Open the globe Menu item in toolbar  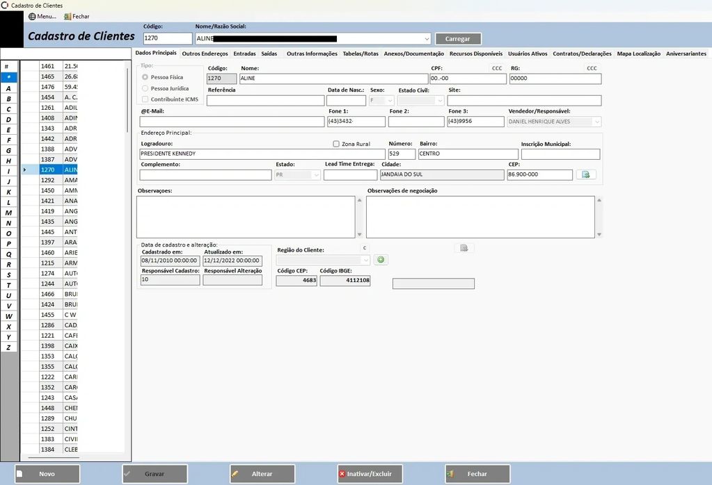(42, 16)
